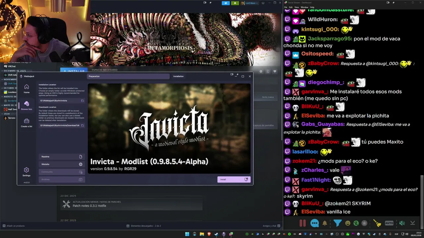Viewport: 424px width, 238px height.
Task: Open Elementos descargados downloads status
Action: tap(144, 226)
